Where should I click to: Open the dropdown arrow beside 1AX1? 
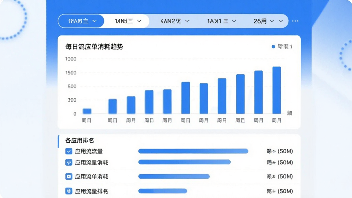tap(234, 21)
